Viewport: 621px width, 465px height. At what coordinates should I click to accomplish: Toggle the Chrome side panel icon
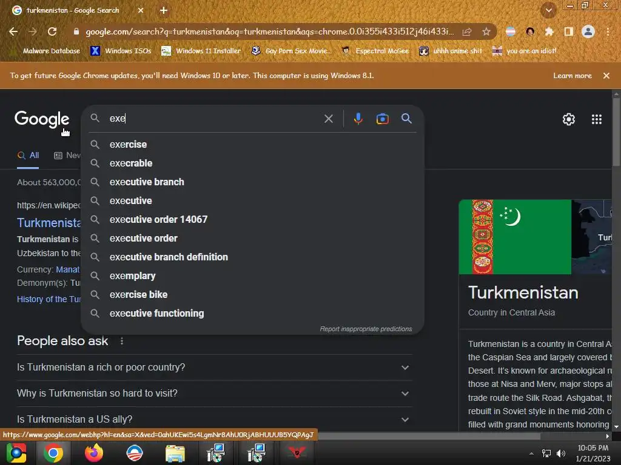(x=568, y=31)
